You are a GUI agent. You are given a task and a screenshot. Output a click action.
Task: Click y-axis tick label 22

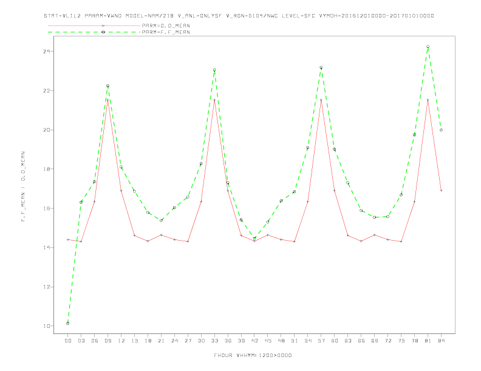point(46,91)
